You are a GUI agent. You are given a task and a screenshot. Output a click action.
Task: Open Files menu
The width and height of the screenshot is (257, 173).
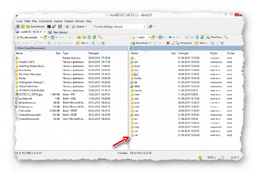point(34,21)
